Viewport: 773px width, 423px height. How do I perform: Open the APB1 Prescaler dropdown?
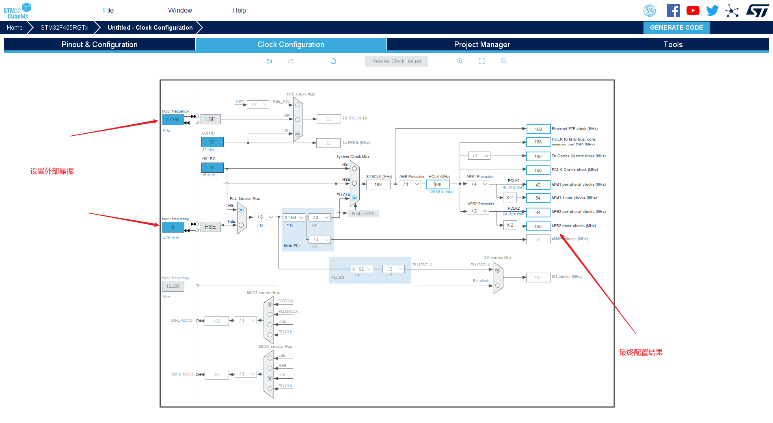click(478, 184)
